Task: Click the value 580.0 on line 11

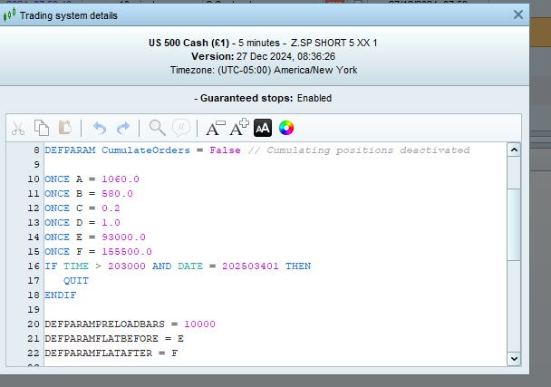Action: 118,194
